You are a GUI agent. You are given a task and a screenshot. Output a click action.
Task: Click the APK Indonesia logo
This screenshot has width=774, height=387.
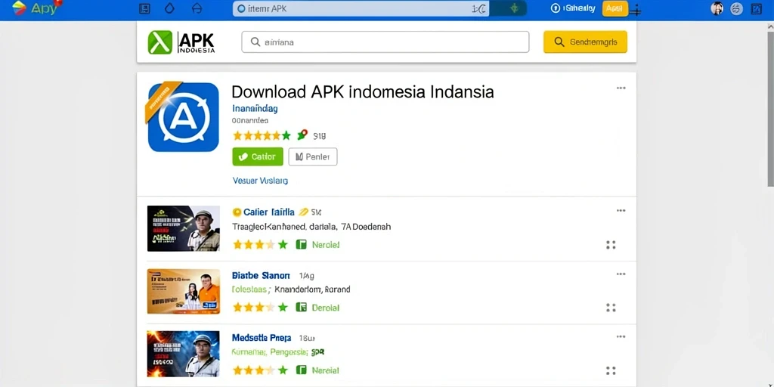[181, 42]
